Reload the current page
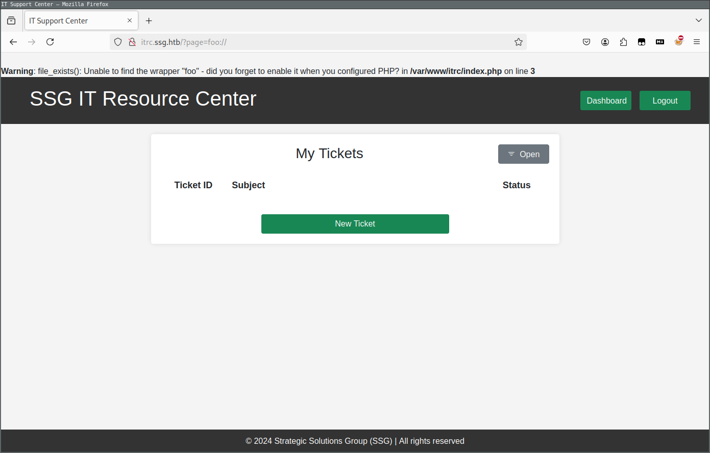 click(x=50, y=42)
